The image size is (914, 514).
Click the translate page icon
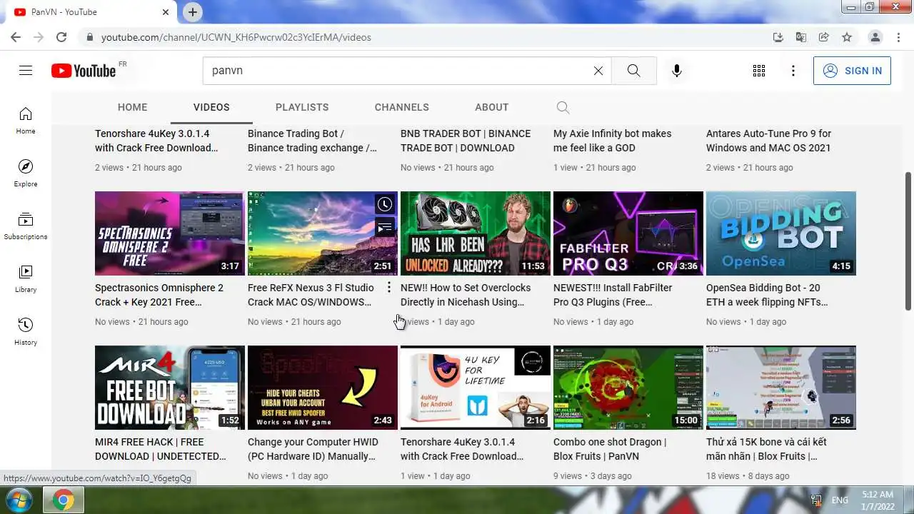[801, 37]
